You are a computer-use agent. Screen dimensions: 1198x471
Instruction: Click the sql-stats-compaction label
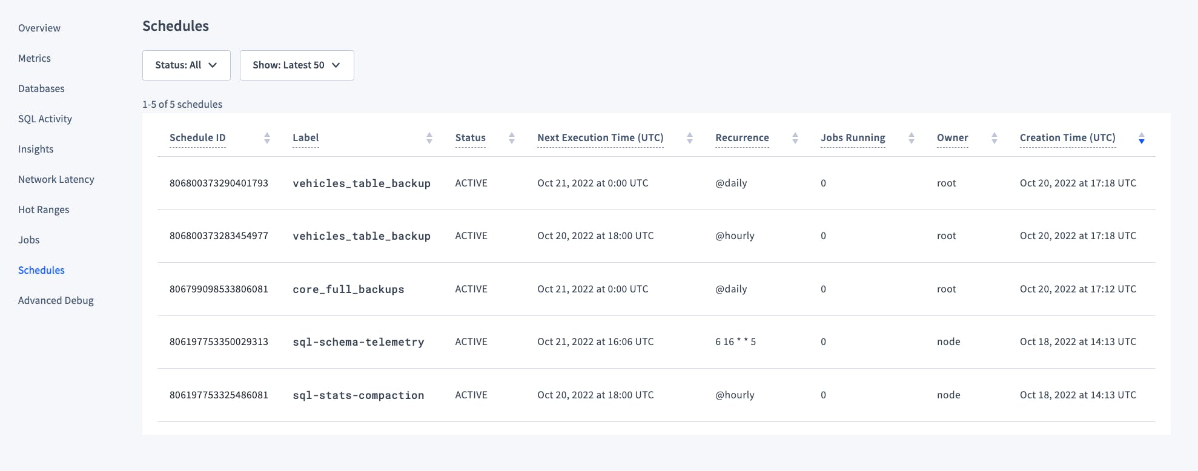(x=359, y=395)
